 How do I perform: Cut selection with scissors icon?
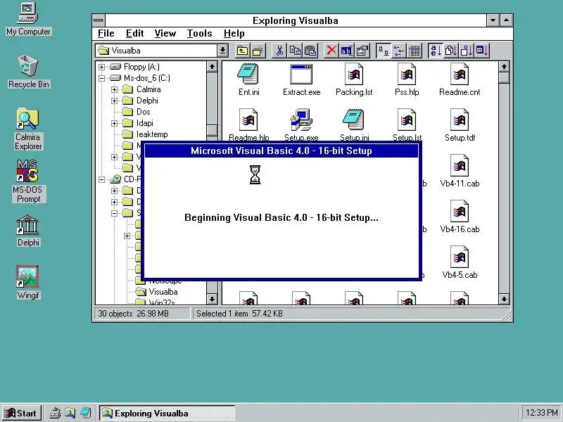[x=279, y=51]
